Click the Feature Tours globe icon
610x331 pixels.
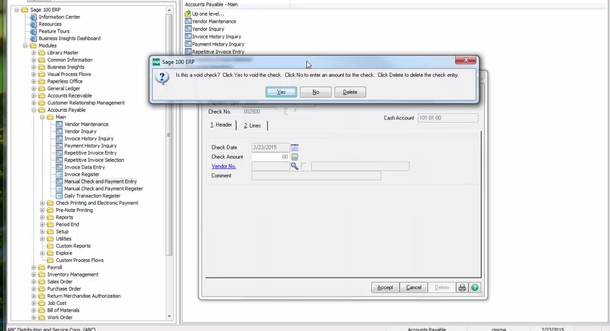click(33, 31)
